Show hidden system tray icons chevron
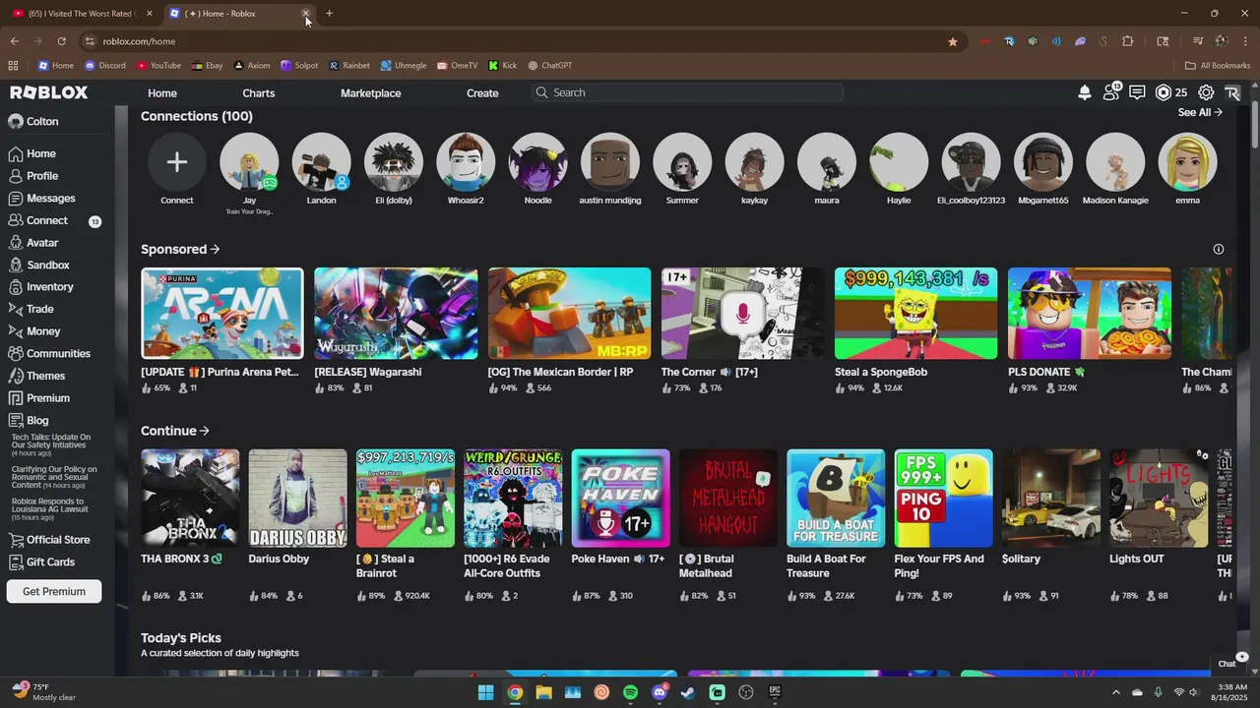The image size is (1260, 708). 1116,692
